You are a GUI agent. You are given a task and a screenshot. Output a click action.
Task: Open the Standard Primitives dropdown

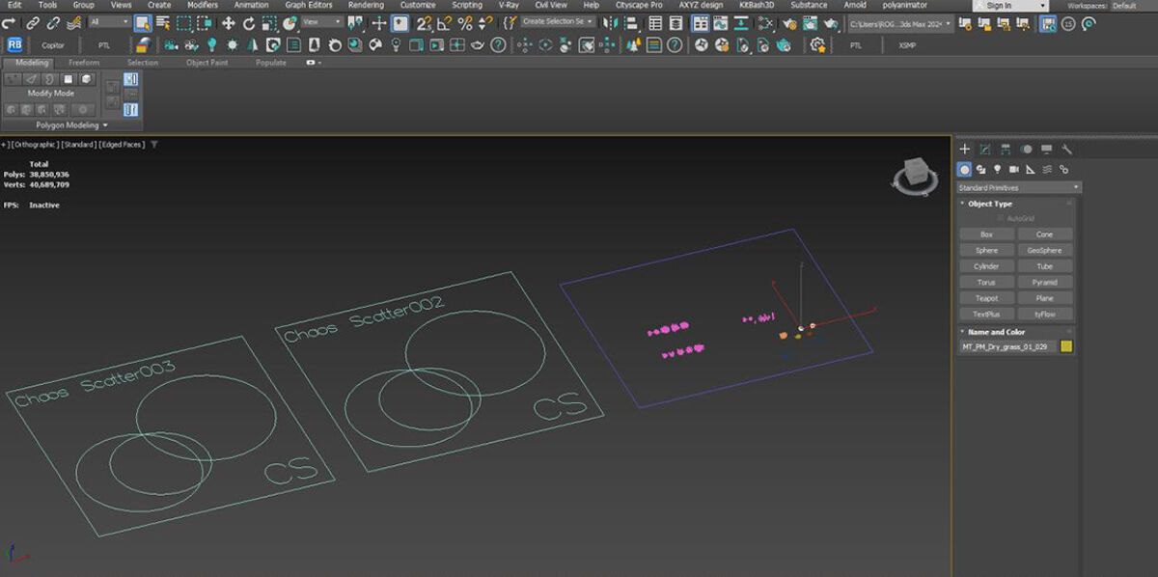coord(1018,187)
